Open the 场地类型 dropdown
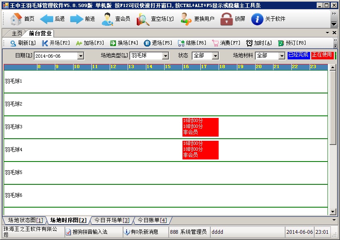 165,56
